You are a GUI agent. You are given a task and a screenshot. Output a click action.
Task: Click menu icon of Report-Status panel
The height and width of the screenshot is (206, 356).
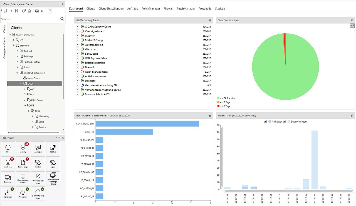352,115
